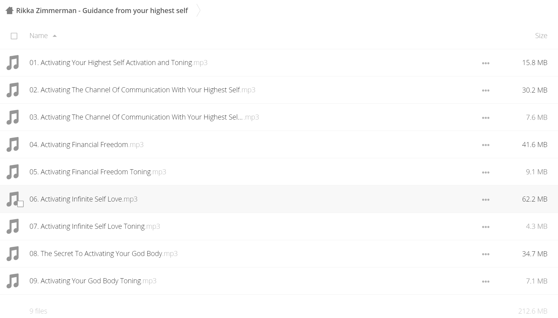
Task: Click the 34.7 MB size cell
Action: point(535,254)
